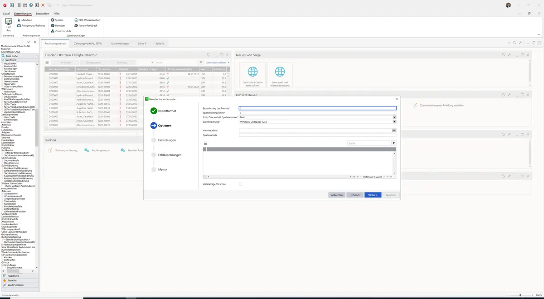Open the Hilfe menu
544x299 pixels.
click(x=57, y=14)
